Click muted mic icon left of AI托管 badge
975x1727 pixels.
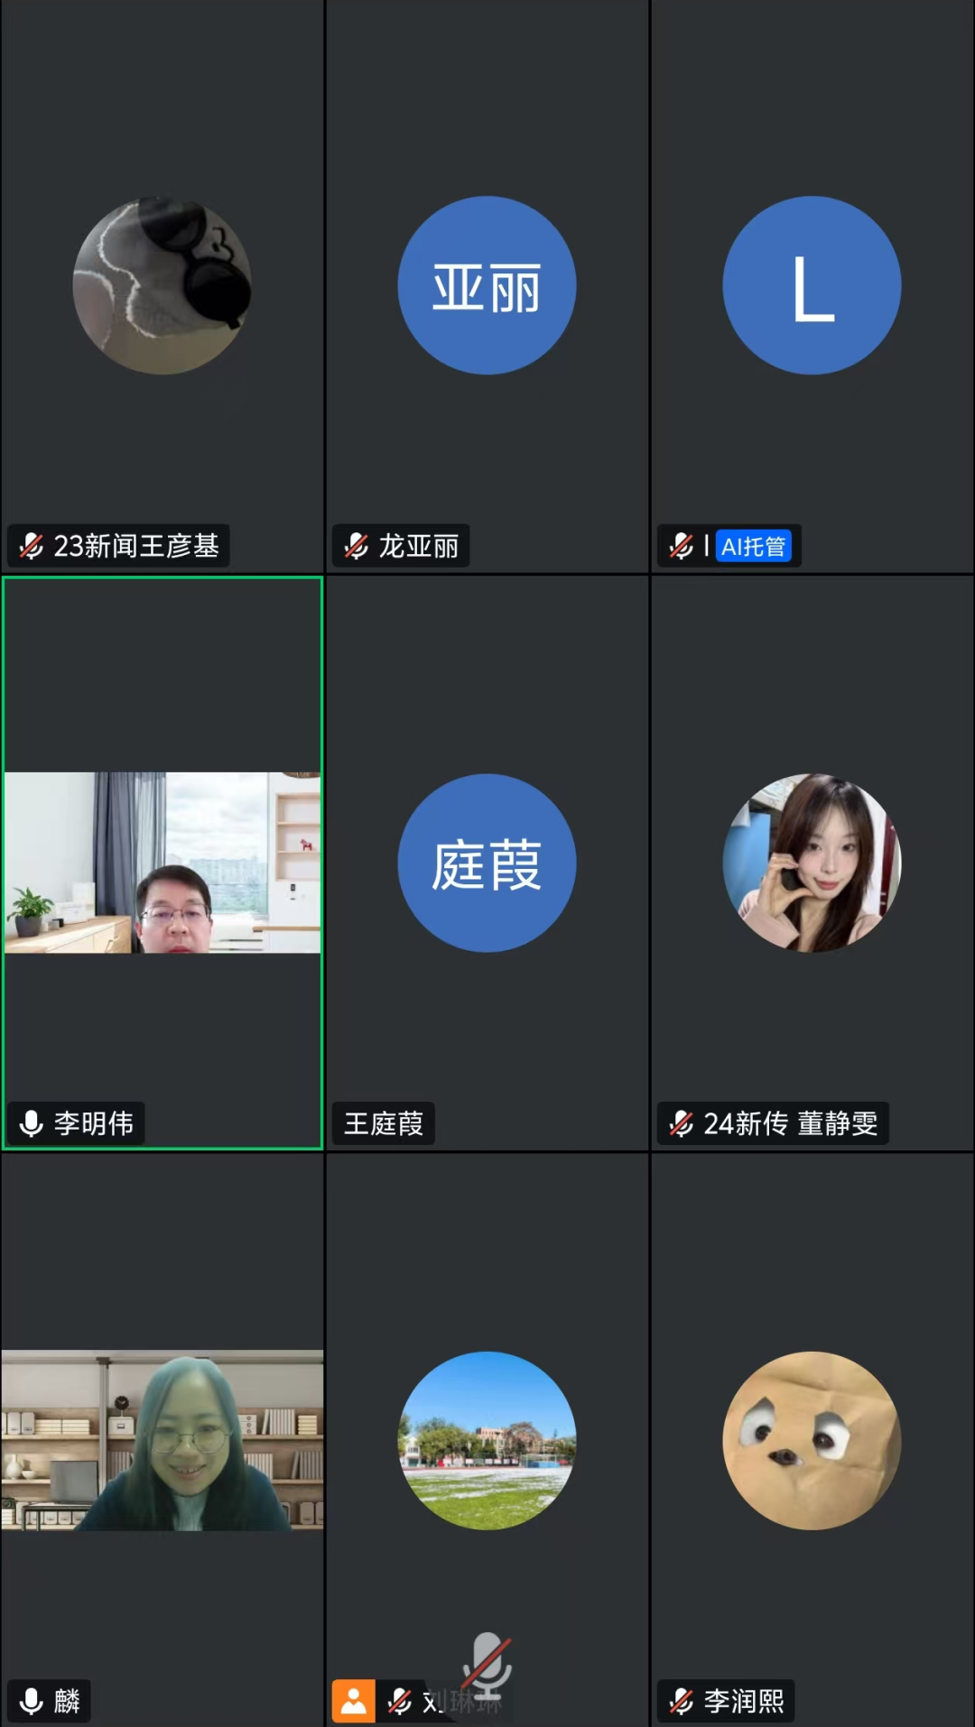pos(682,546)
